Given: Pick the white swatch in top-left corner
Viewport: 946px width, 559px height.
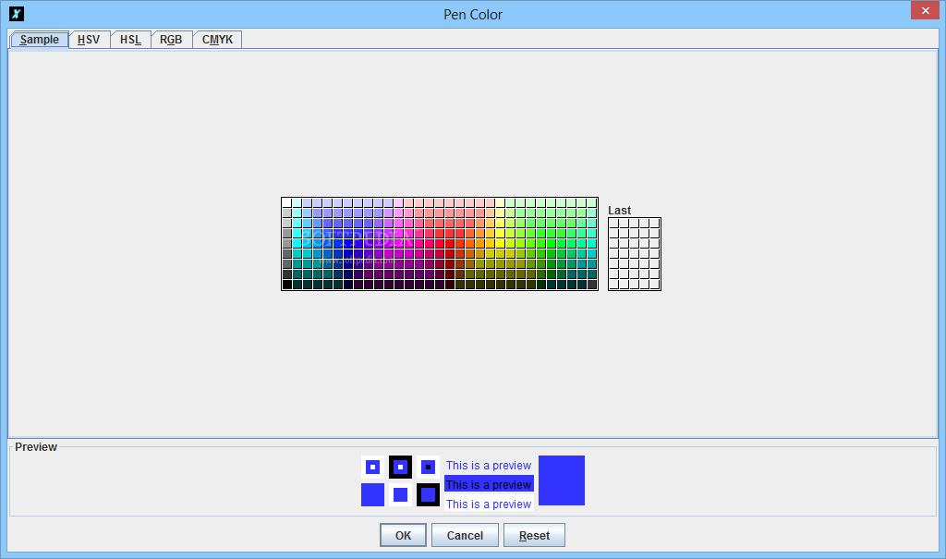Looking at the screenshot, I should pos(287,203).
